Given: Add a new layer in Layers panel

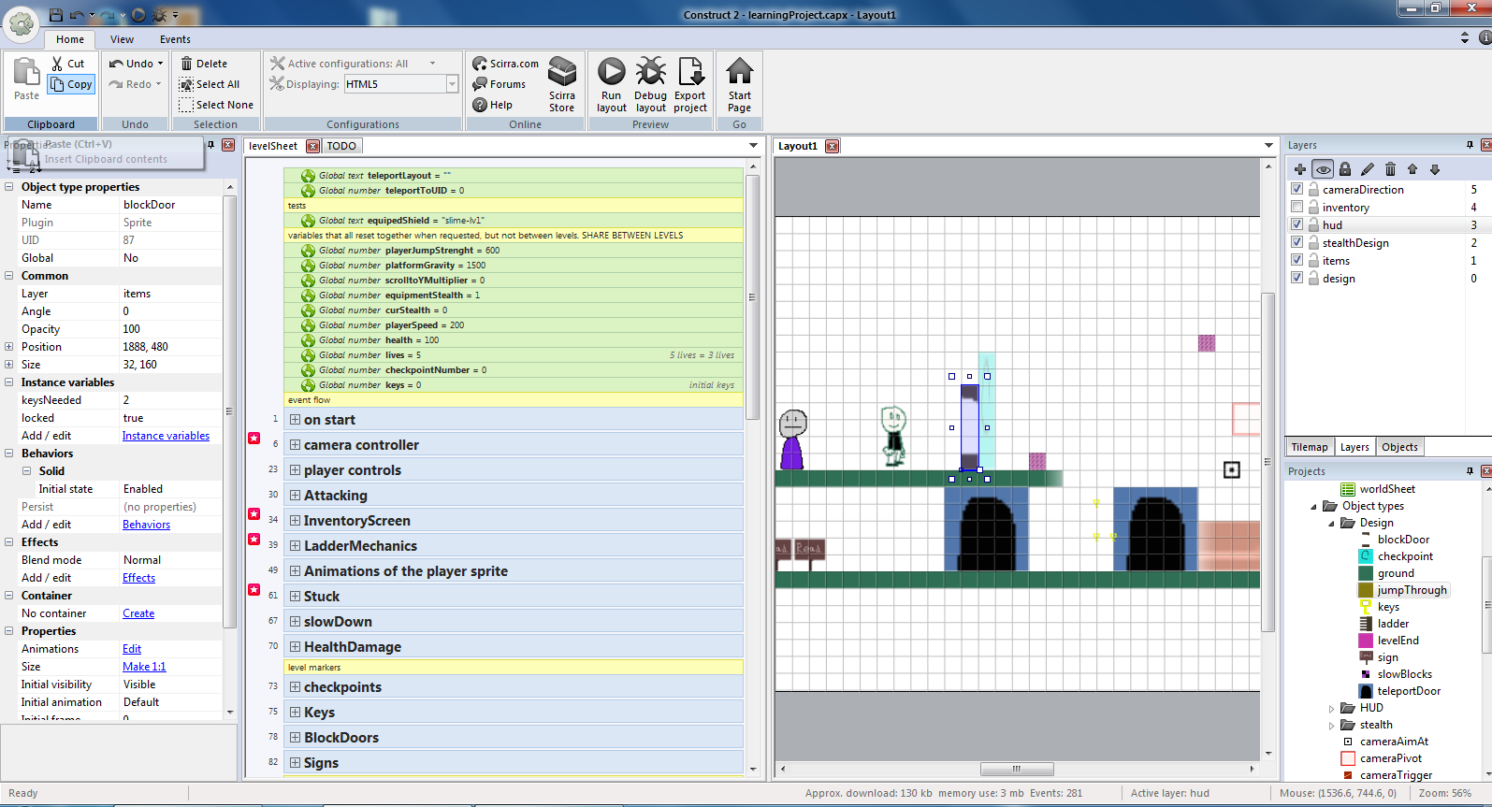Looking at the screenshot, I should 1300,169.
